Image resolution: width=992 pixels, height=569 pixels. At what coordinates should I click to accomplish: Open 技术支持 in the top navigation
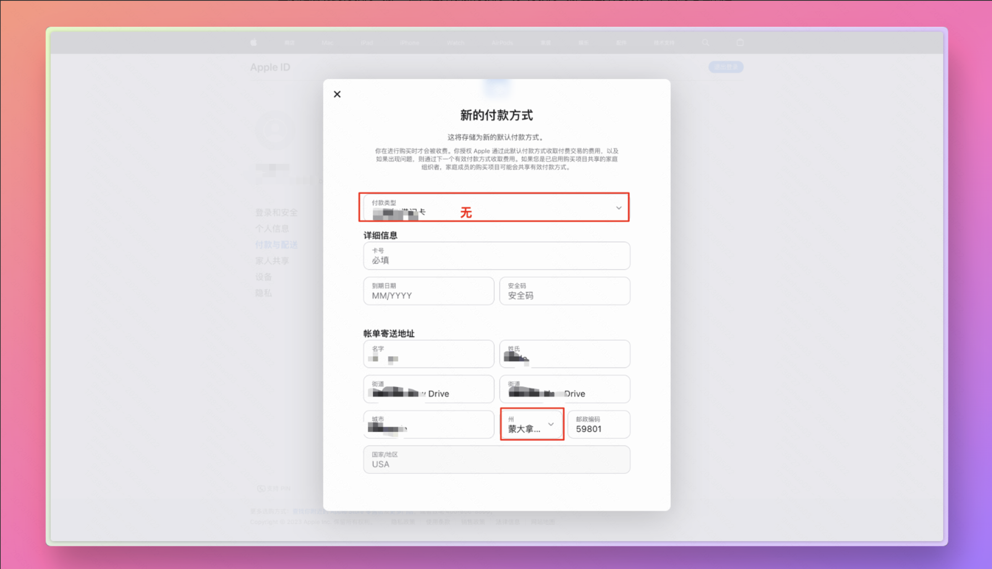(x=664, y=43)
